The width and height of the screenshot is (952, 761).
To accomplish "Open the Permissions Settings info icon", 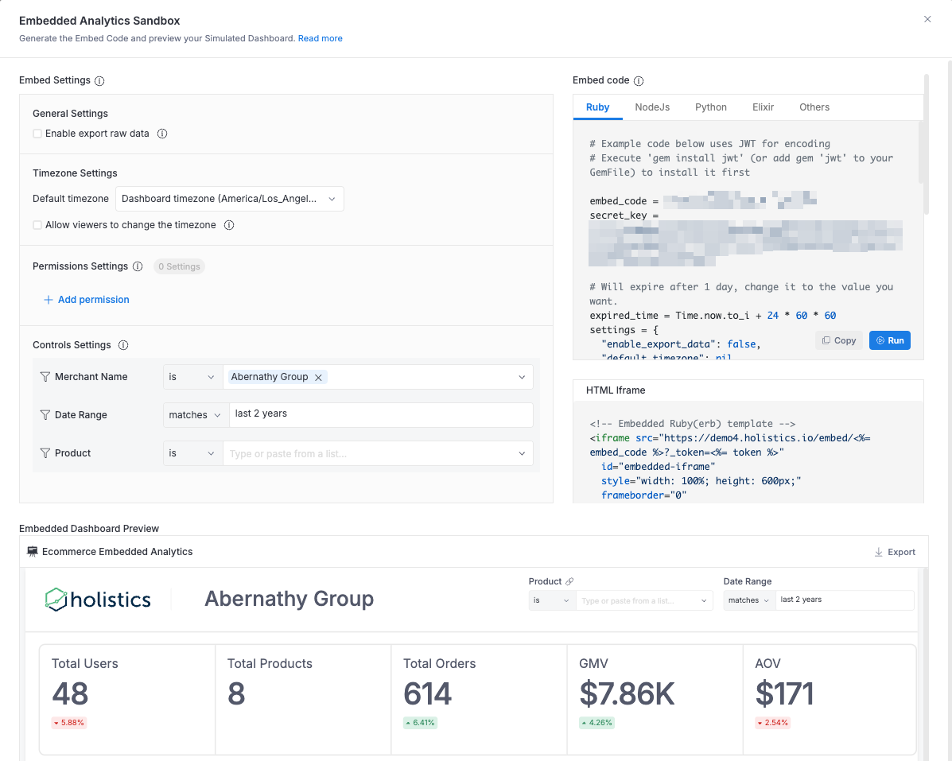I will tap(138, 266).
